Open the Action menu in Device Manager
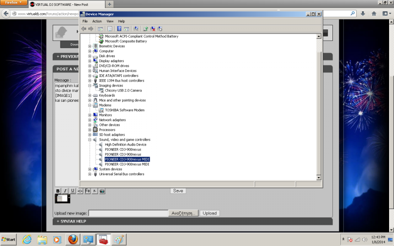This screenshot has width=394, height=246. point(97,21)
